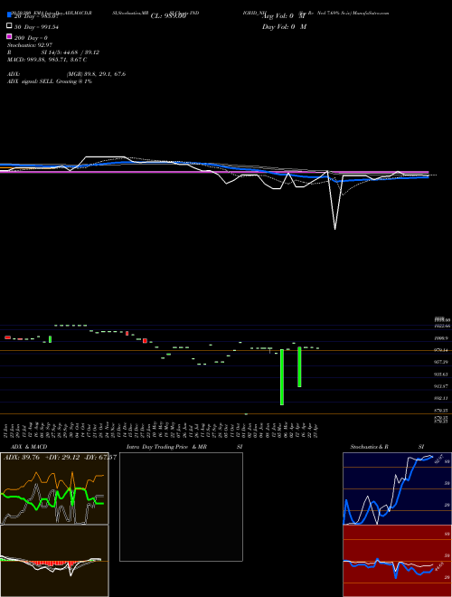Click the blue 20 Day EMA legend swatch
The image size is (452, 597).
9,15
